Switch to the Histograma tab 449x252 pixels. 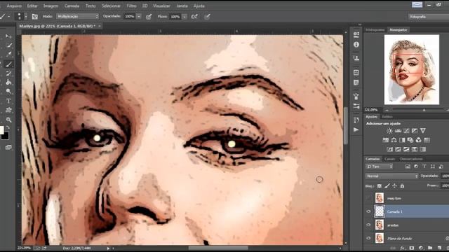375,29
